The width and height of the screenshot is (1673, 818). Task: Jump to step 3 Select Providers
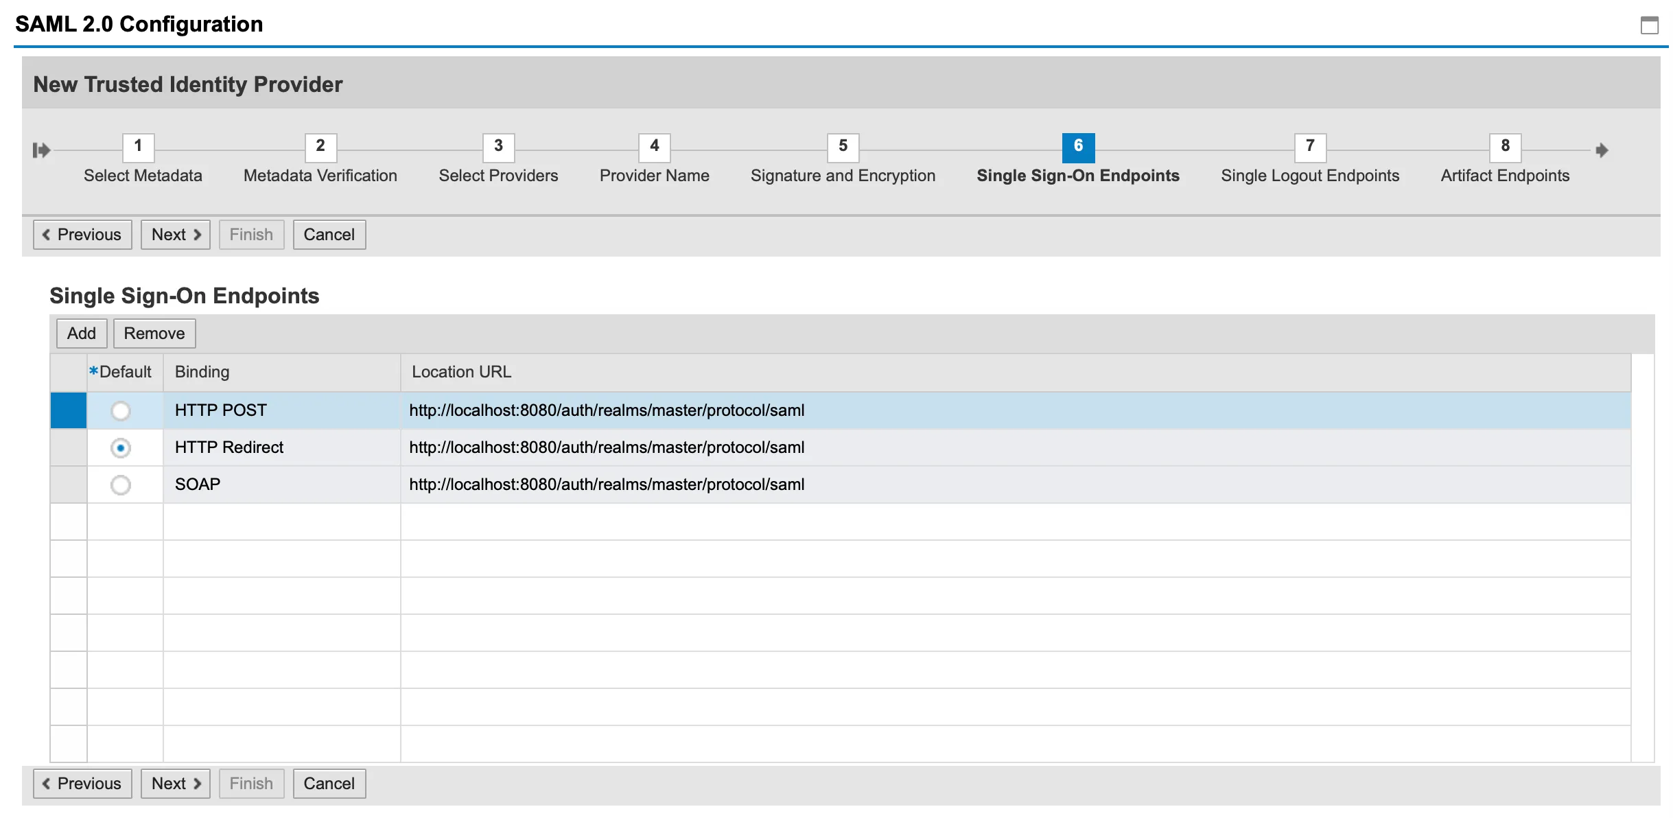pyautogui.click(x=498, y=147)
